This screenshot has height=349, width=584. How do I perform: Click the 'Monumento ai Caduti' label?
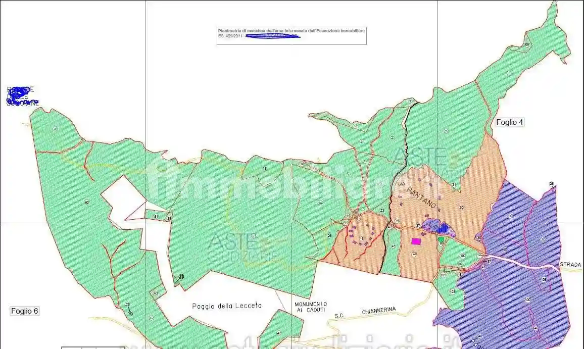pos(310,307)
